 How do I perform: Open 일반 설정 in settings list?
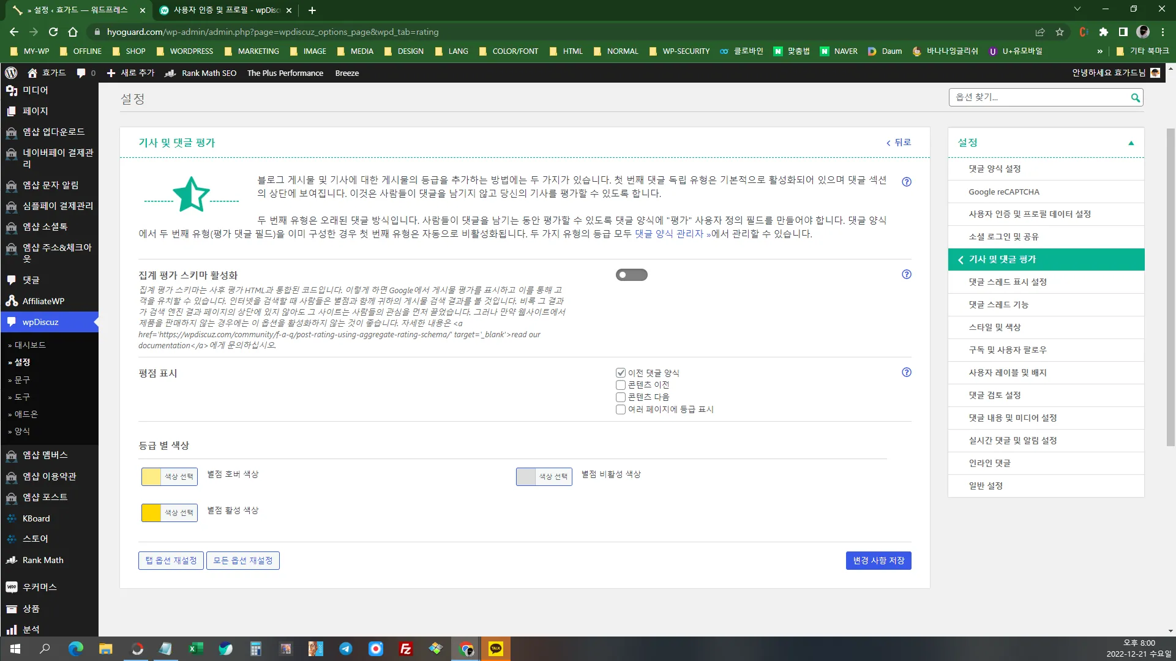[1046, 486]
